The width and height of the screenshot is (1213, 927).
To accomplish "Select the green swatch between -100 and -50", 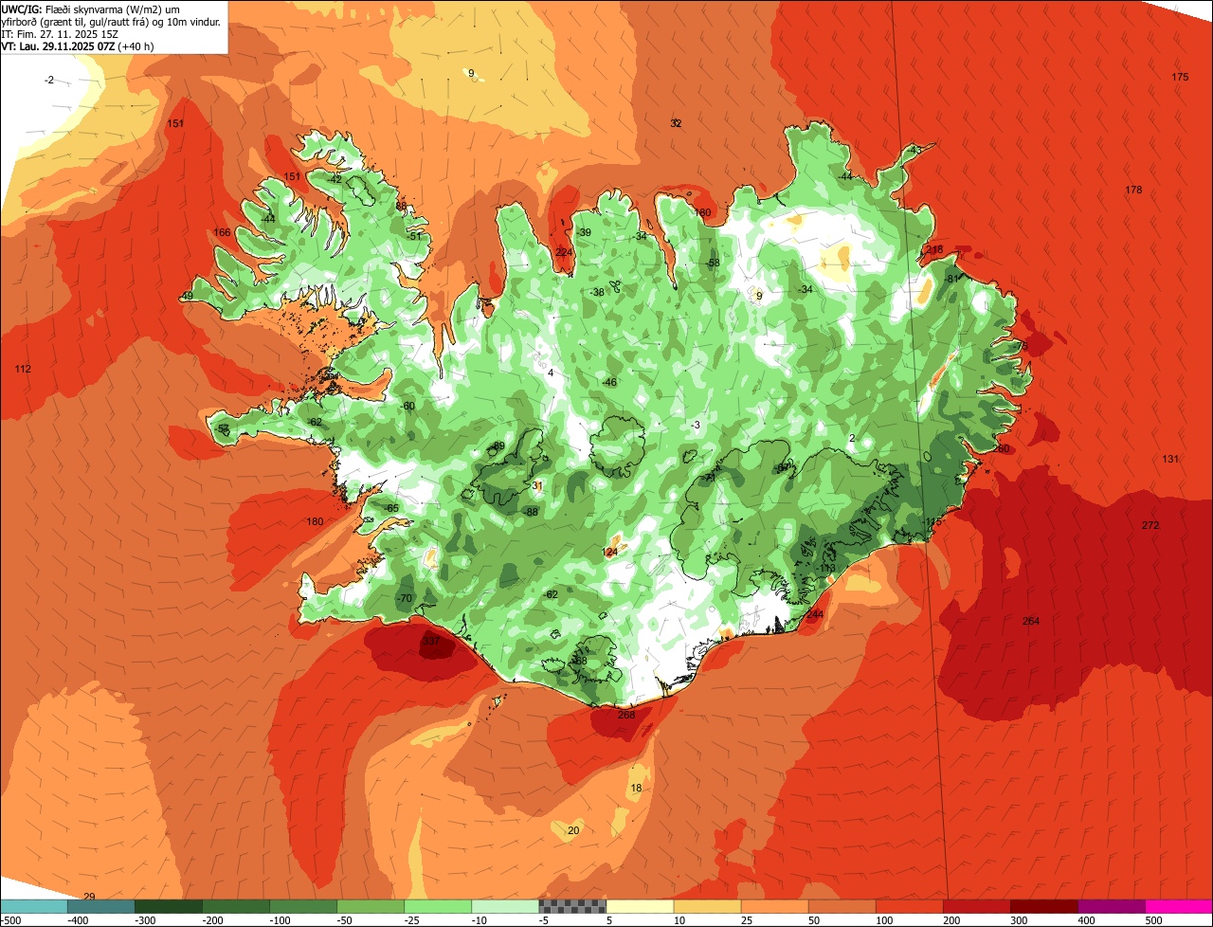I will pos(303,906).
